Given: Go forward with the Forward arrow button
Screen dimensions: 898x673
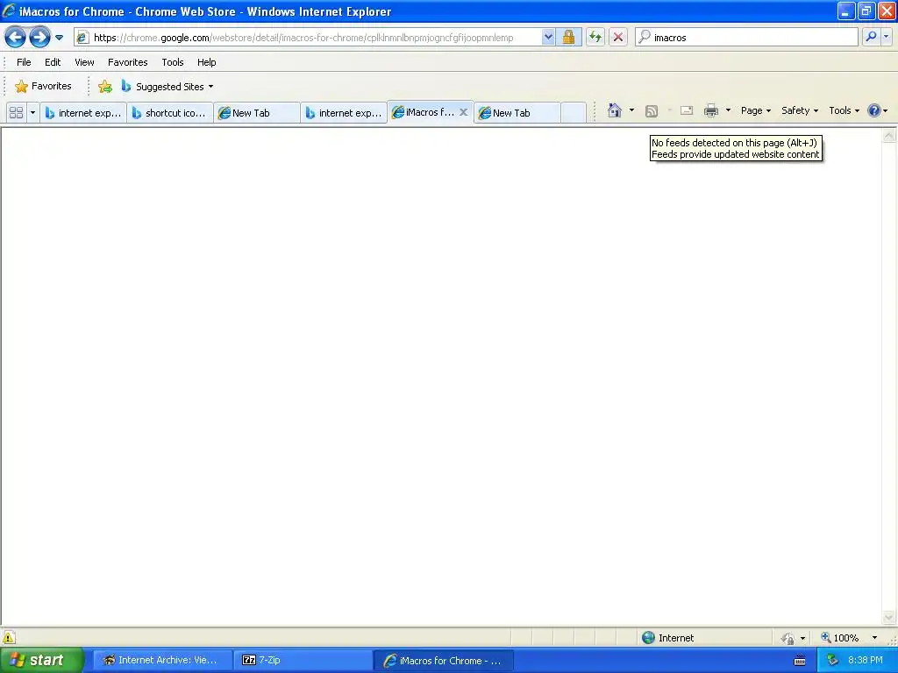Looking at the screenshot, I should [39, 38].
